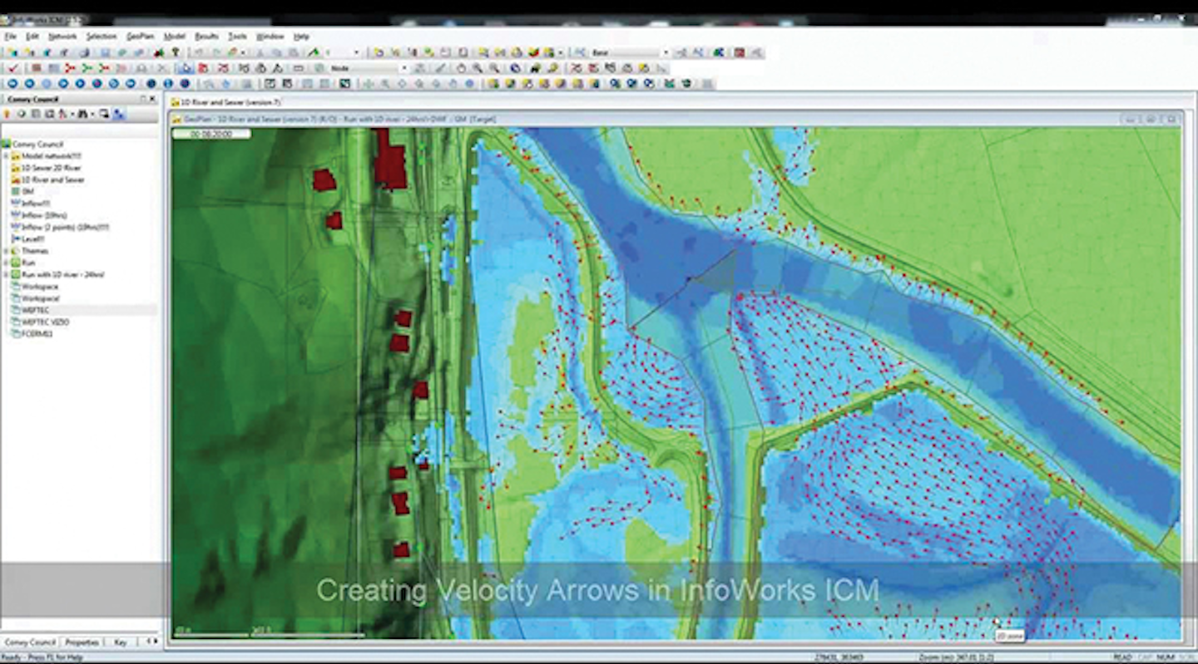Expand the Model network tree node
Image resolution: width=1198 pixels, height=664 pixels.
pyautogui.click(x=7, y=156)
